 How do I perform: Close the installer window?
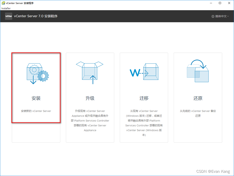click(x=229, y=3)
